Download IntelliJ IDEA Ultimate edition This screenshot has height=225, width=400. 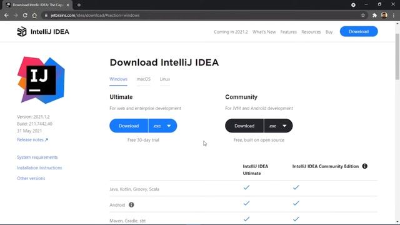(129, 126)
